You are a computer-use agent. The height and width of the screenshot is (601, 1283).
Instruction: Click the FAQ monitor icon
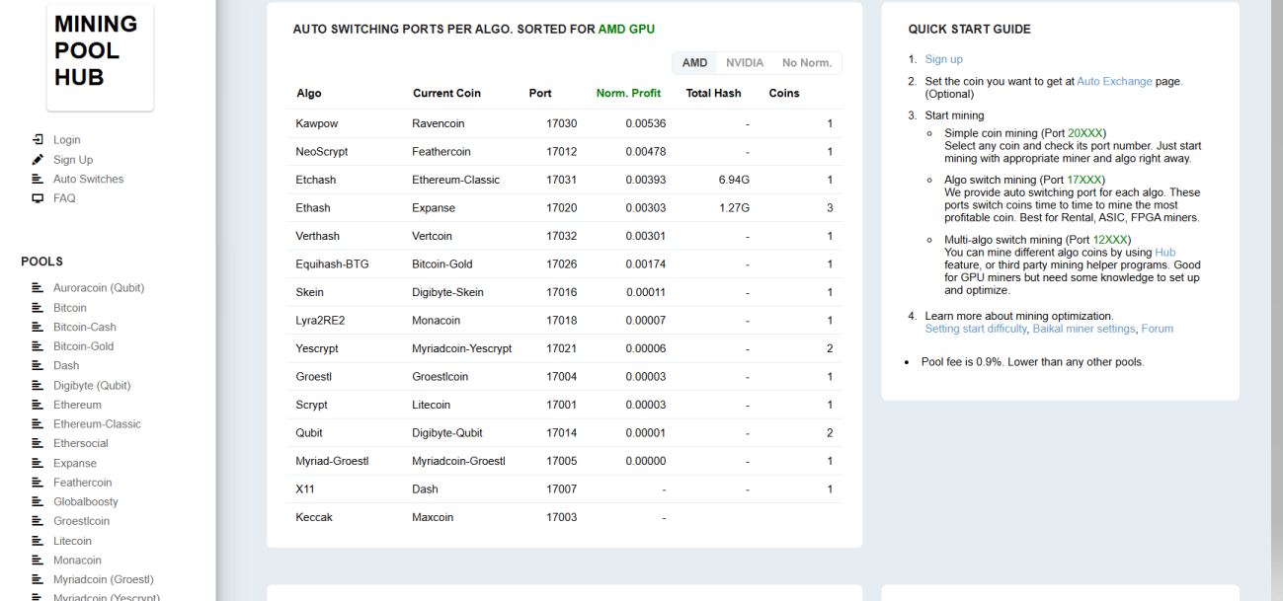pos(38,198)
